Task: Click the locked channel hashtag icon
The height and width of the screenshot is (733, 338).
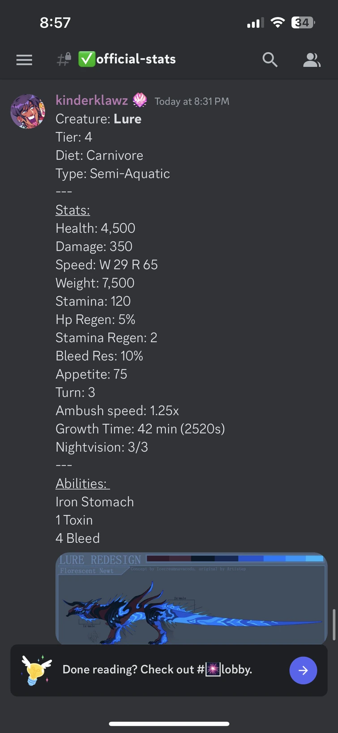Action: click(x=63, y=59)
